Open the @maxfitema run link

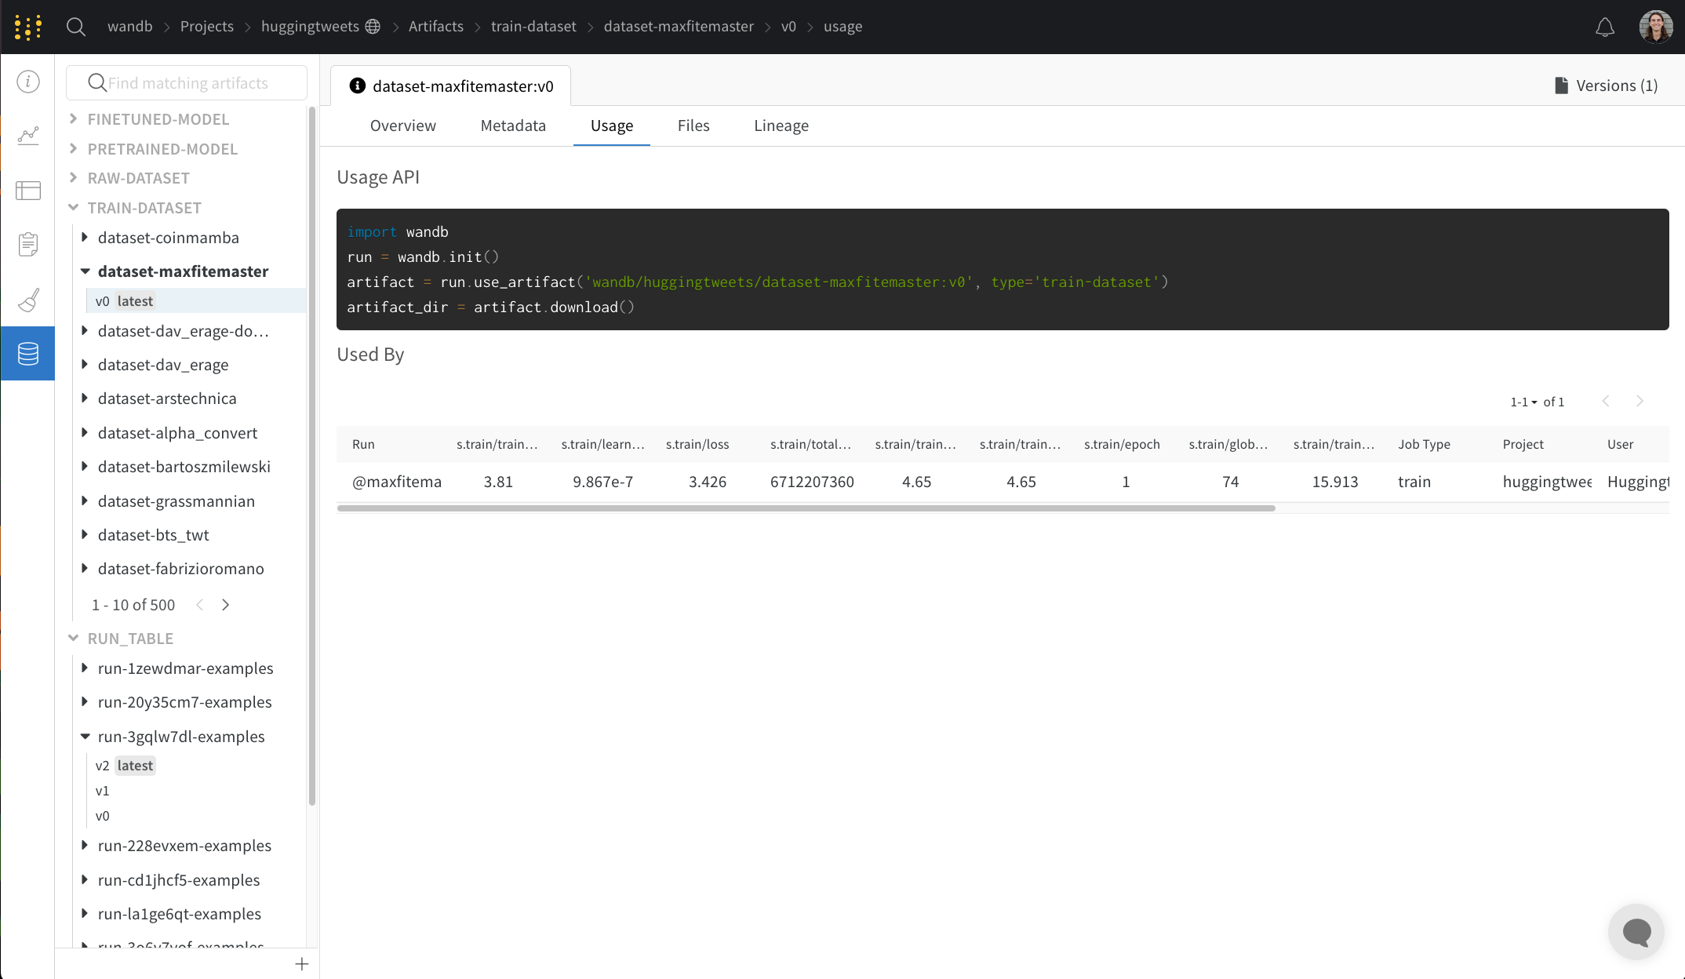click(x=396, y=482)
